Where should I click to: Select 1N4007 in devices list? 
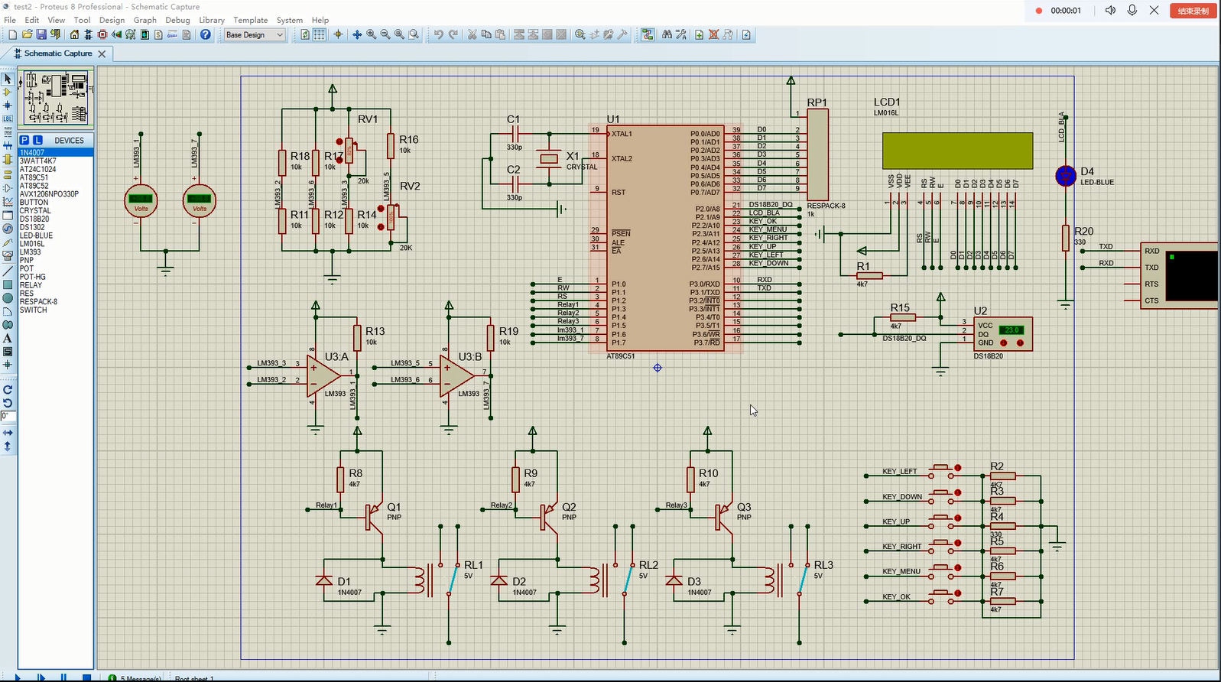55,152
